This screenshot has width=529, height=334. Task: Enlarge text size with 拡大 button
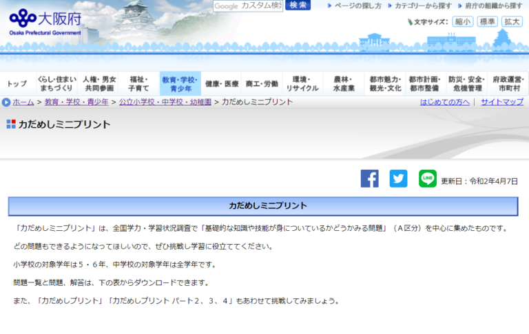512,21
